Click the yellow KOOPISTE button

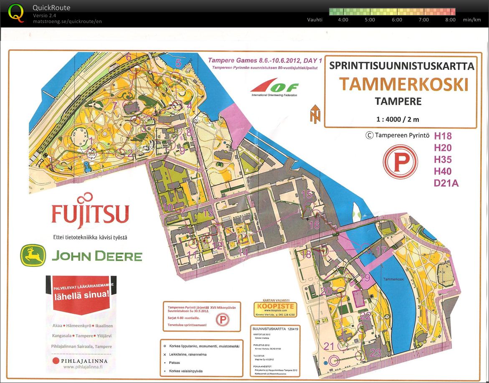(x=275, y=309)
